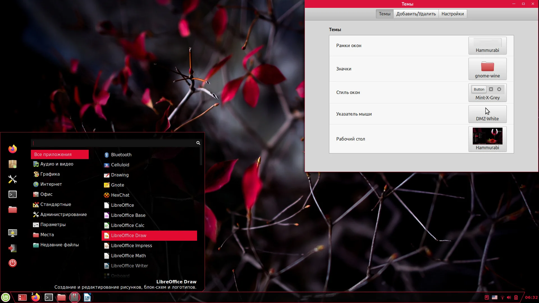Viewport: 539px width, 303px height.
Task: Open the gnome-wine icons theme chooser
Action: 487,69
